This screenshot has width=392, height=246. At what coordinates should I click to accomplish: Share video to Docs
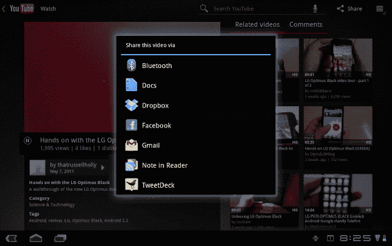(x=196, y=85)
